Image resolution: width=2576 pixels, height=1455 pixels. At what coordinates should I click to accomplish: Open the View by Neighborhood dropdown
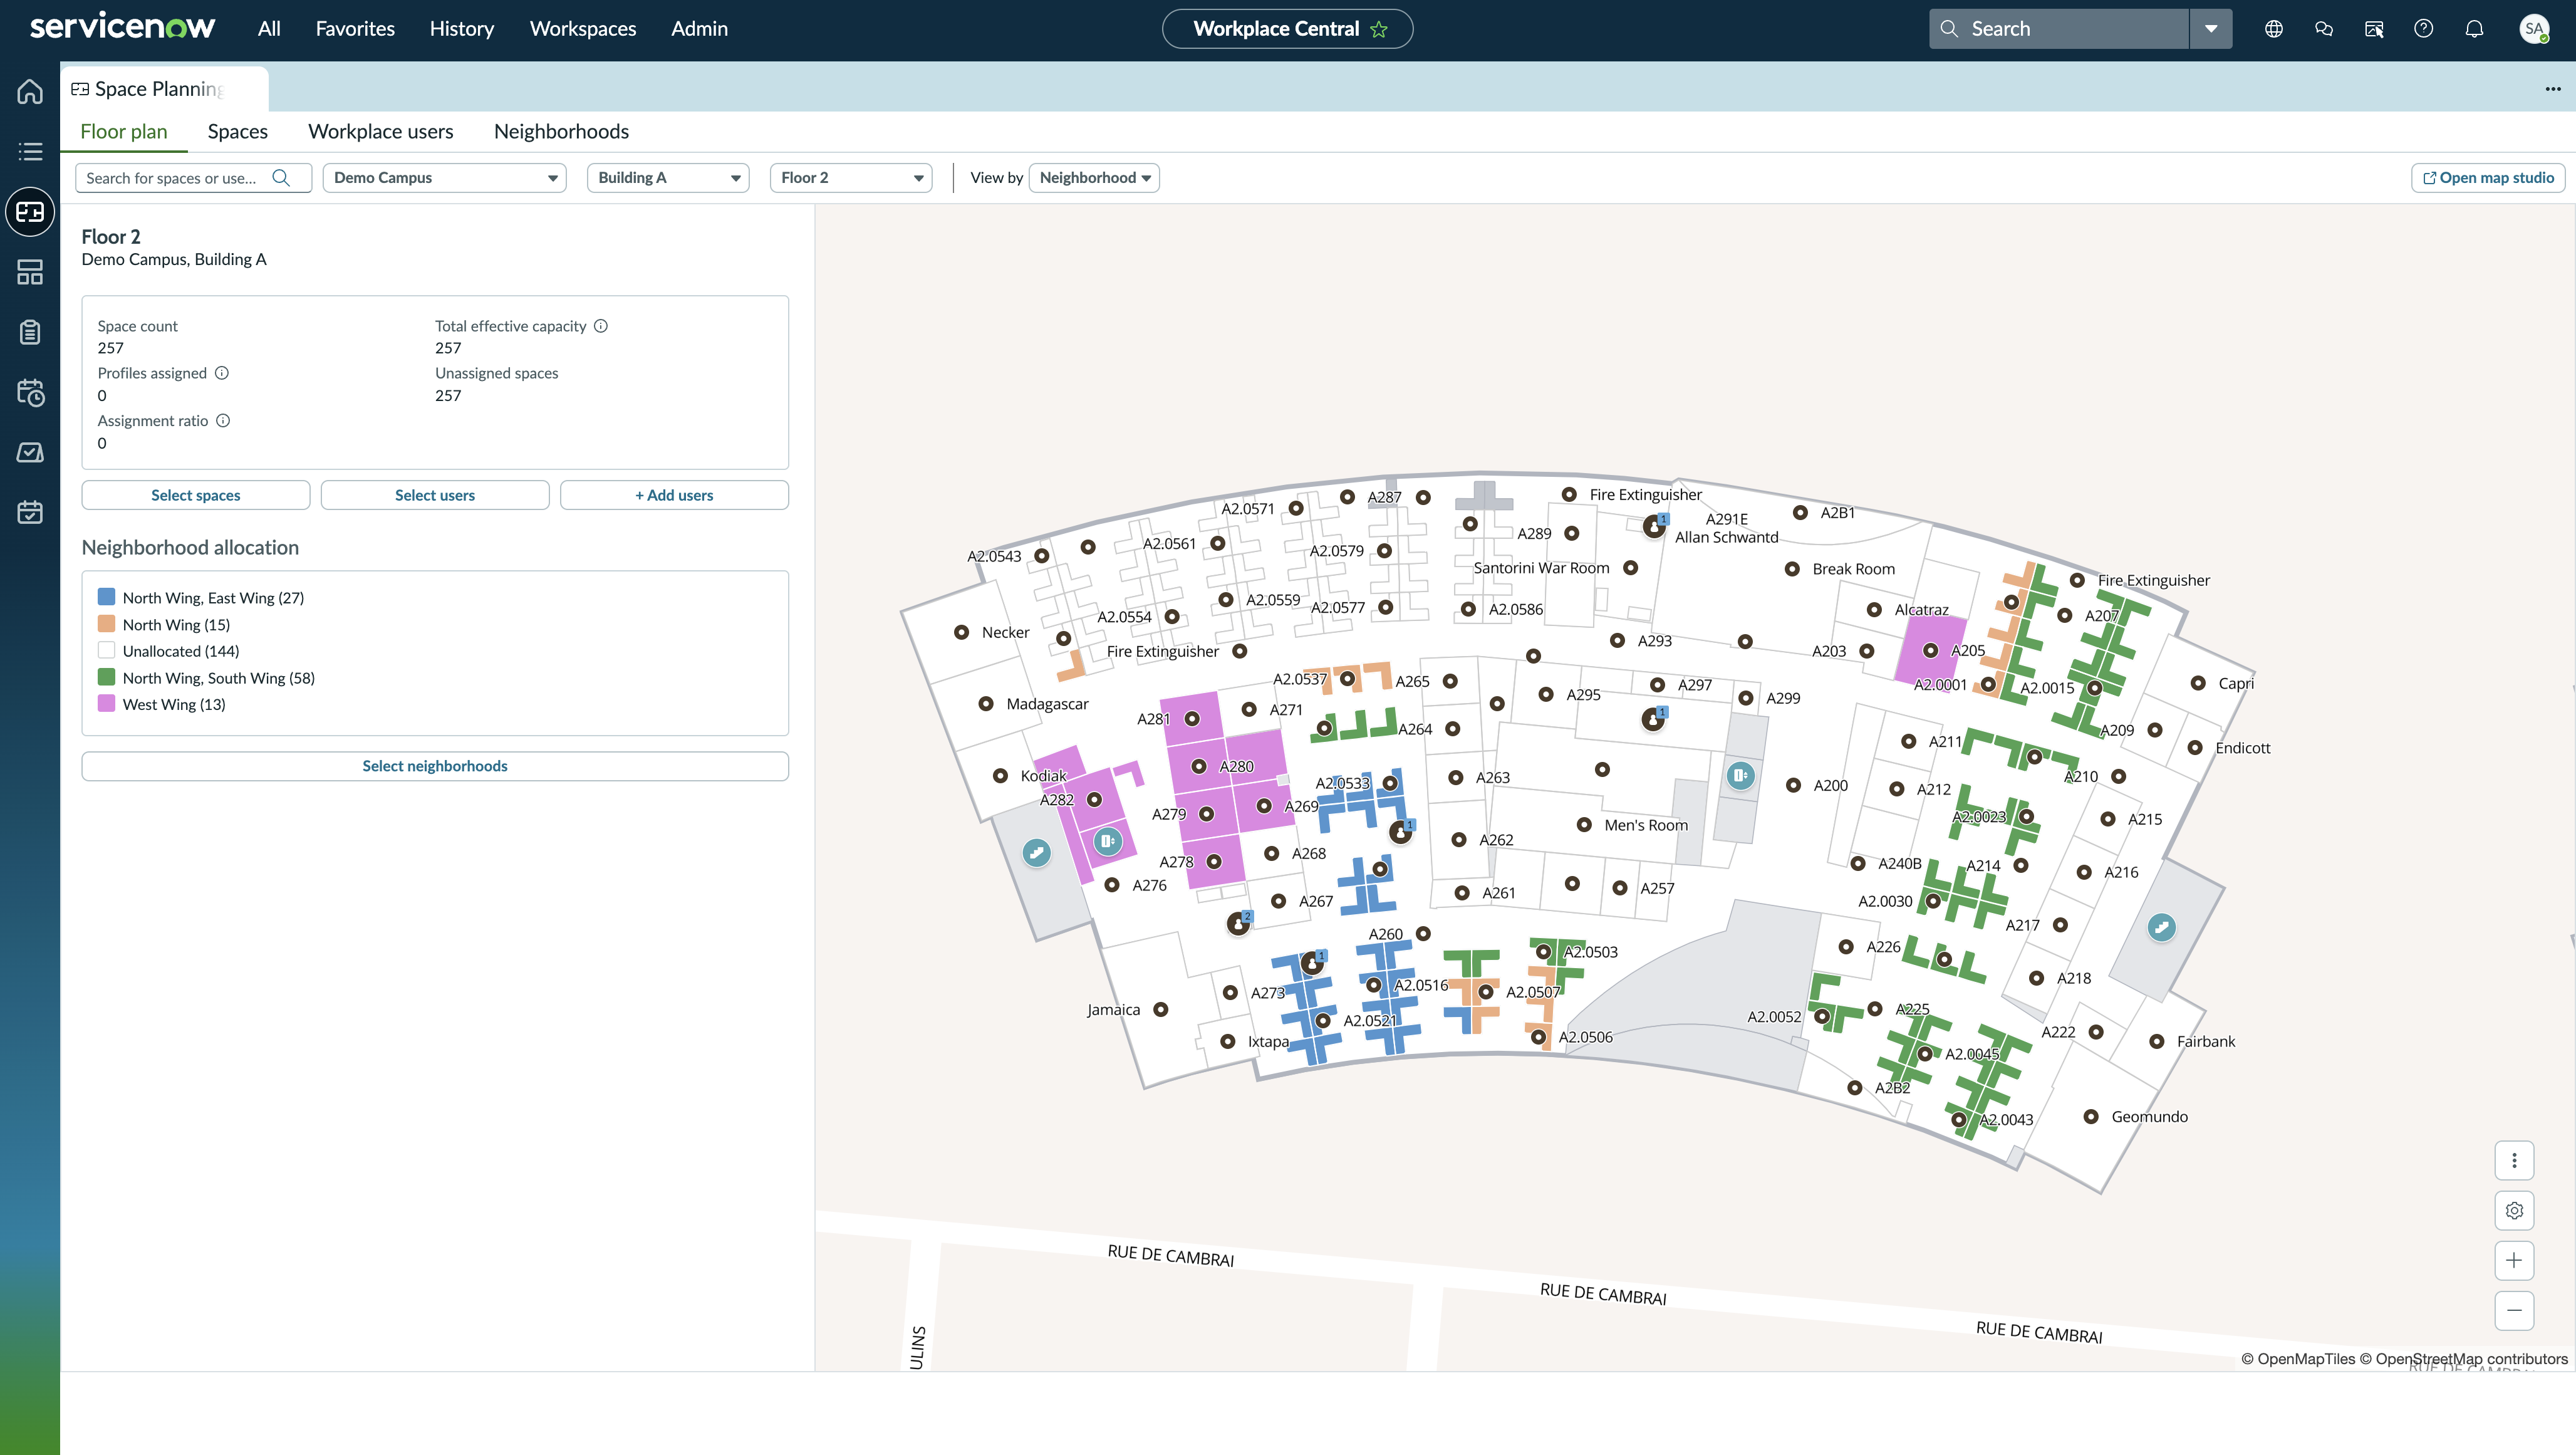tap(1094, 178)
